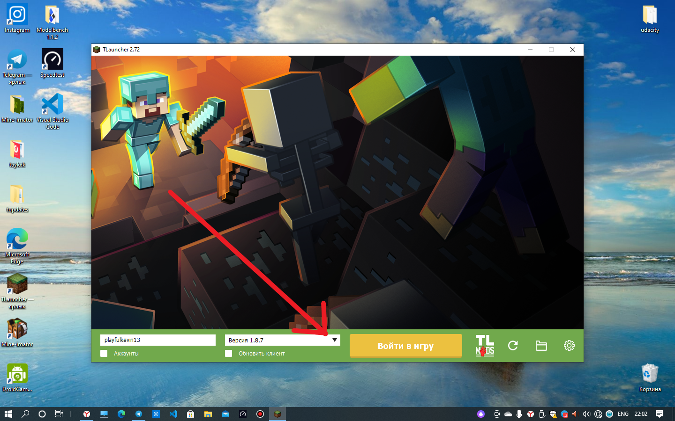Click the 22:02 clock in taskbar

(641, 414)
